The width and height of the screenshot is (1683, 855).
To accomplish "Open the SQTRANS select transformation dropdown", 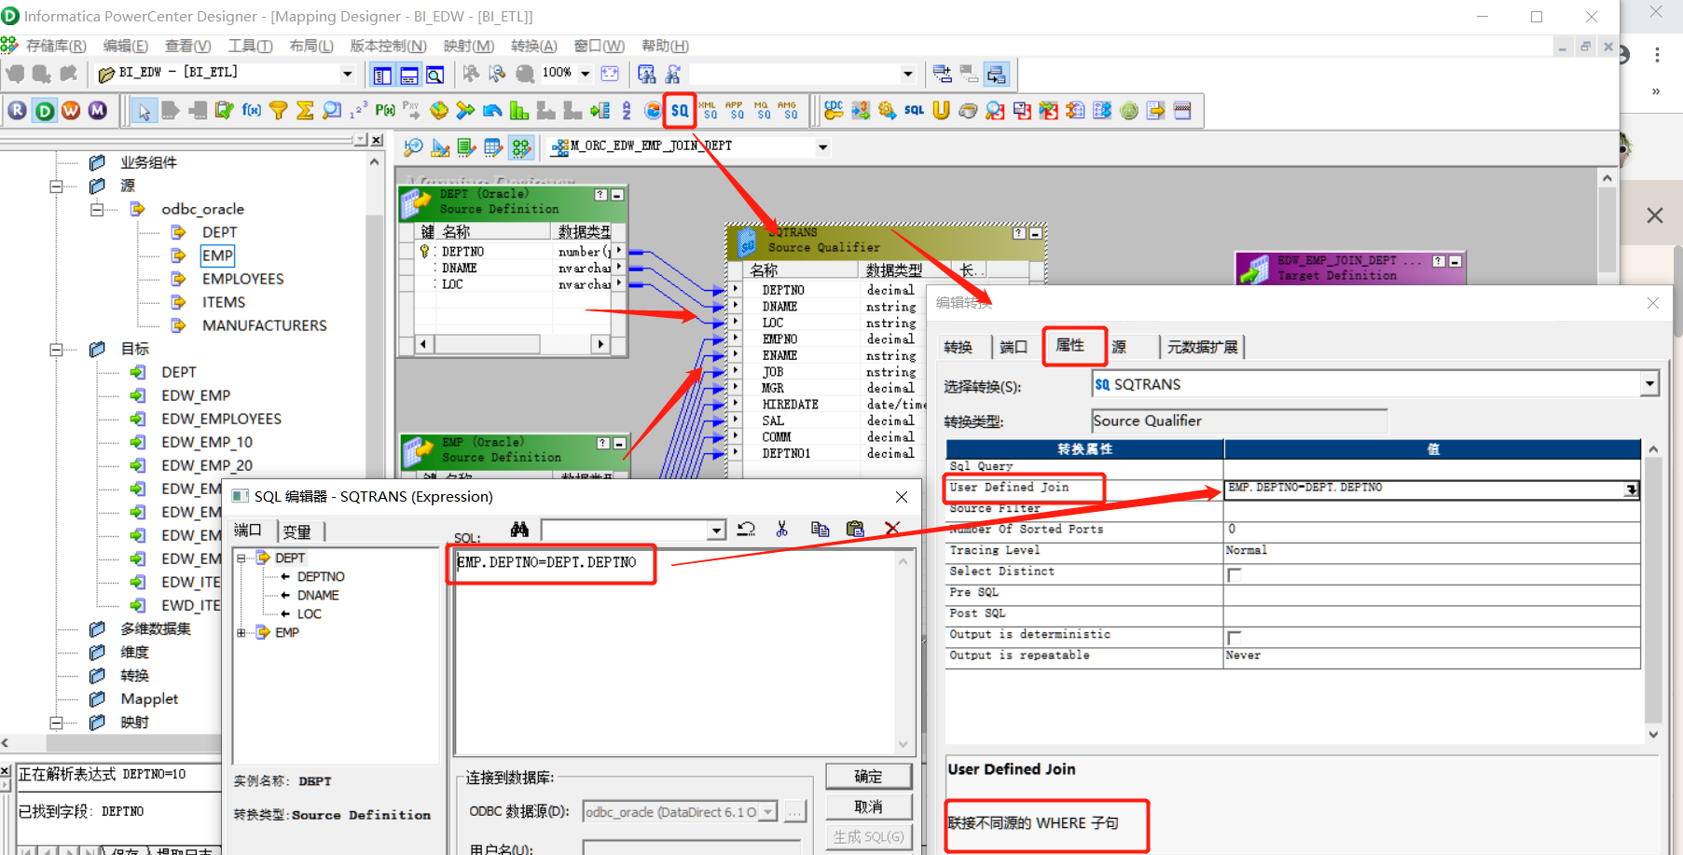I will tap(1649, 383).
